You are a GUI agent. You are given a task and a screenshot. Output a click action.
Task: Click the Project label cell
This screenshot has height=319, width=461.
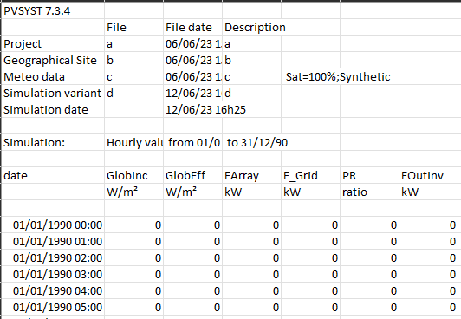53,44
